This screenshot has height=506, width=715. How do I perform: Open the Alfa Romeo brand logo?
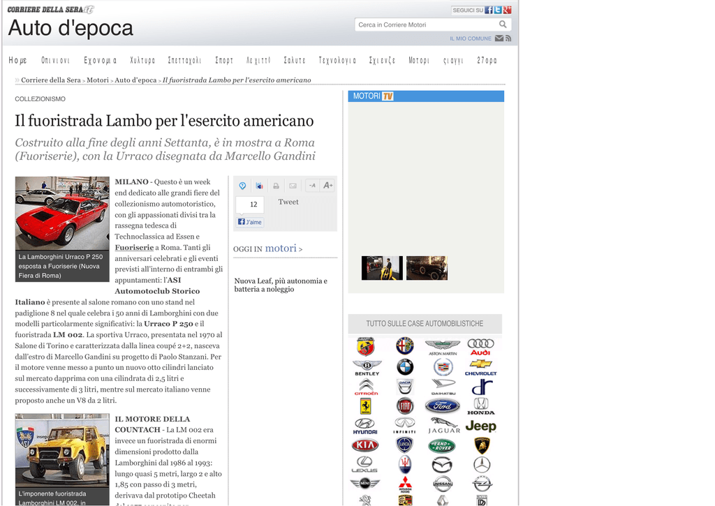(x=404, y=346)
